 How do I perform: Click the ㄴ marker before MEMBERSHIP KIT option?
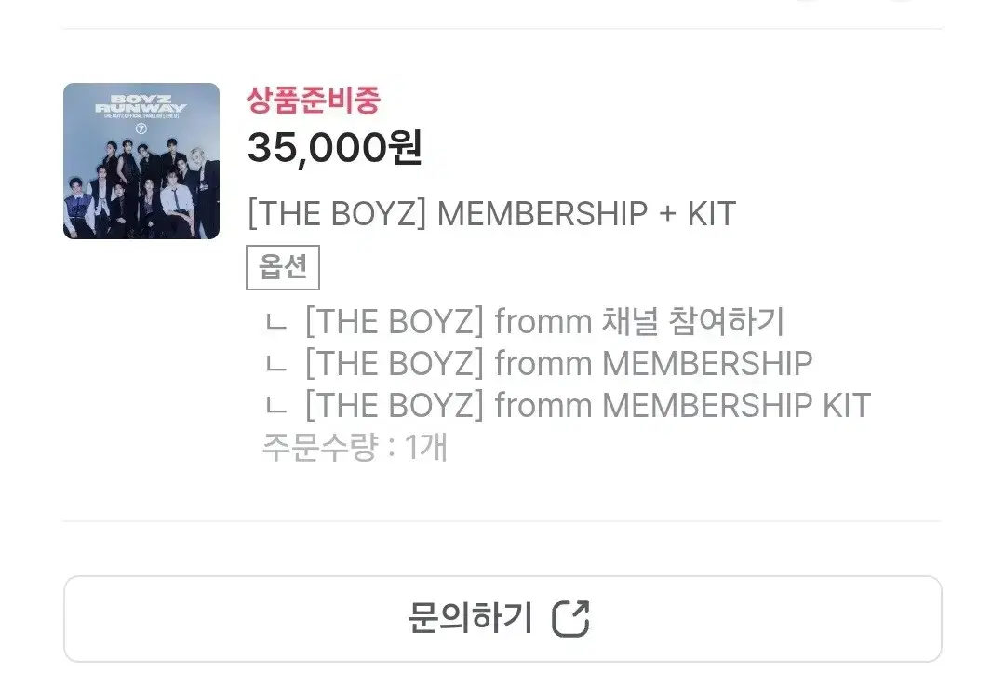pyautogui.click(x=275, y=407)
